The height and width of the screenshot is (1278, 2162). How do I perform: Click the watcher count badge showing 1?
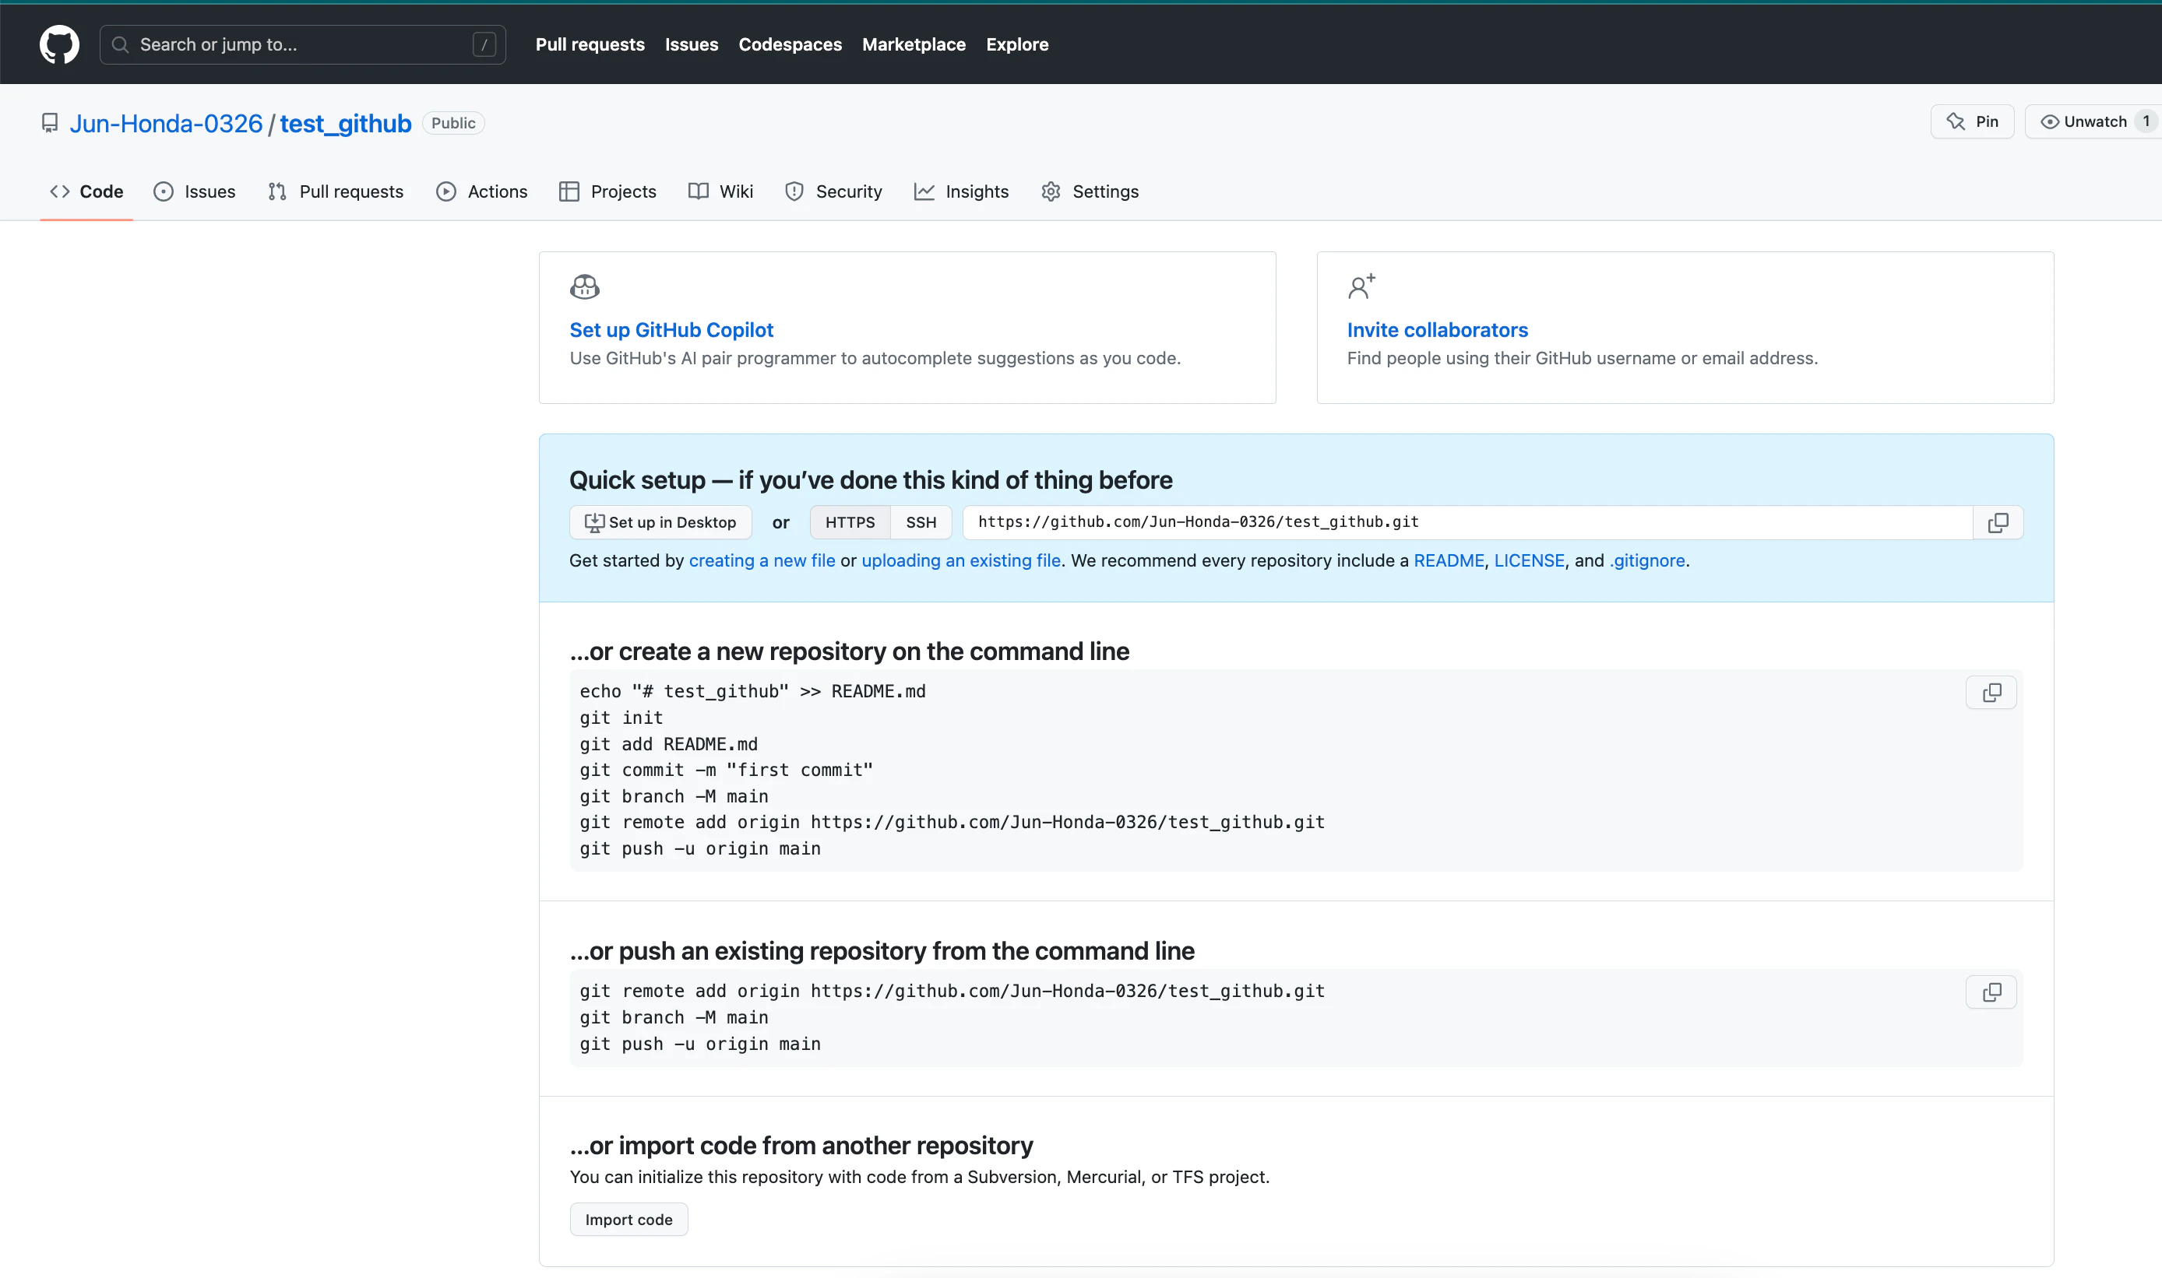coord(2146,121)
